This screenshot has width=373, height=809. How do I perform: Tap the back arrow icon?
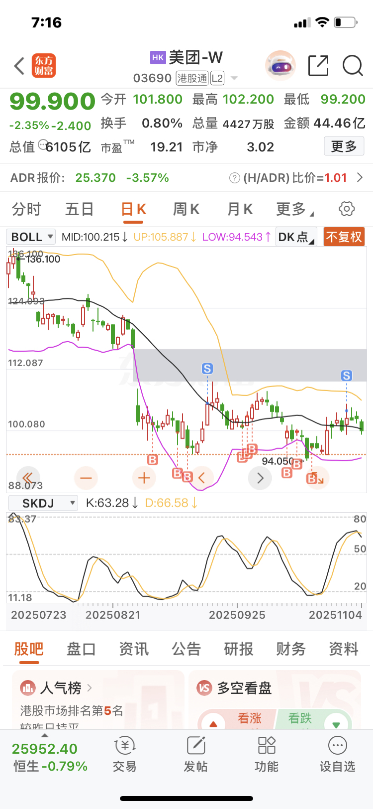click(x=19, y=66)
